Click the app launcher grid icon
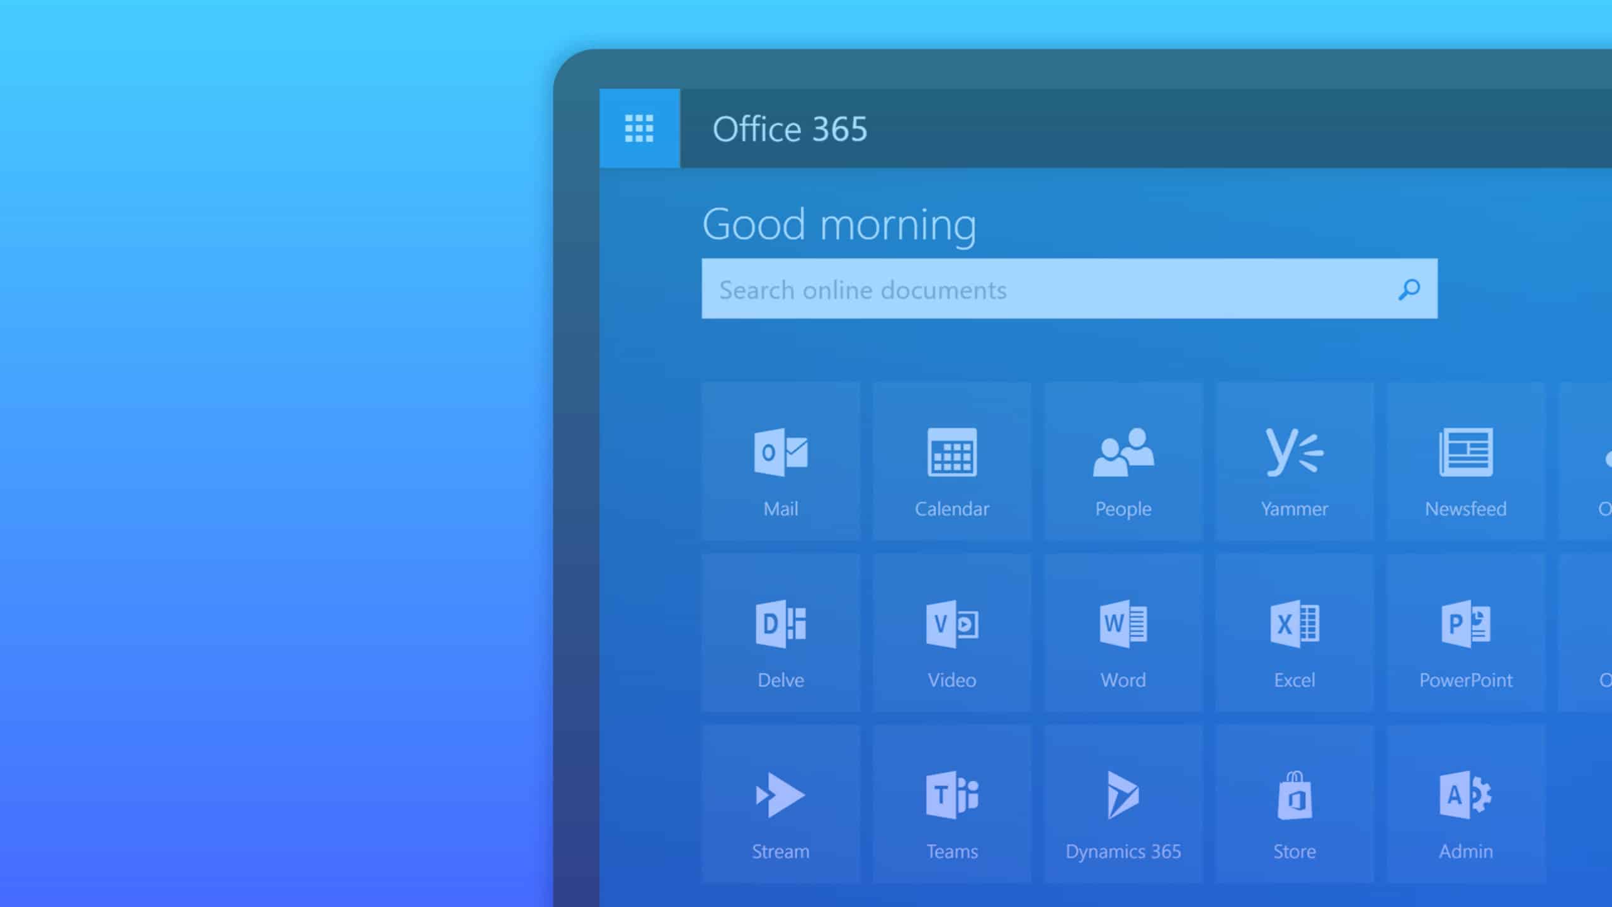This screenshot has width=1612, height=907. tap(640, 128)
